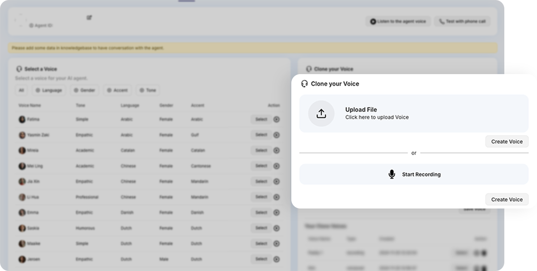Play the voice preview for Fatima
537x271 pixels.
277,119
